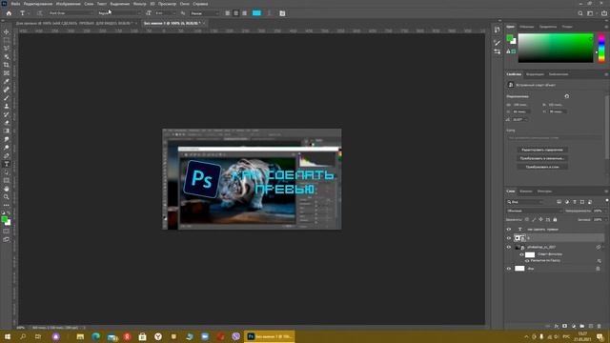Toggle Lock image pixels brush icon
Image resolution: width=610 pixels, height=343 pixels.
(x=534, y=220)
